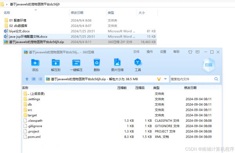Click the 添加 (Add) toolbar icon
Image resolution: width=235 pixels, height=153 pixels.
tap(35, 63)
